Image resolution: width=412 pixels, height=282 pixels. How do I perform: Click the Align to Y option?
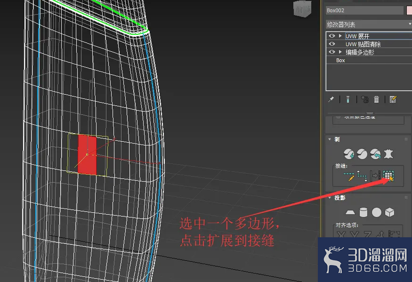click(354, 234)
